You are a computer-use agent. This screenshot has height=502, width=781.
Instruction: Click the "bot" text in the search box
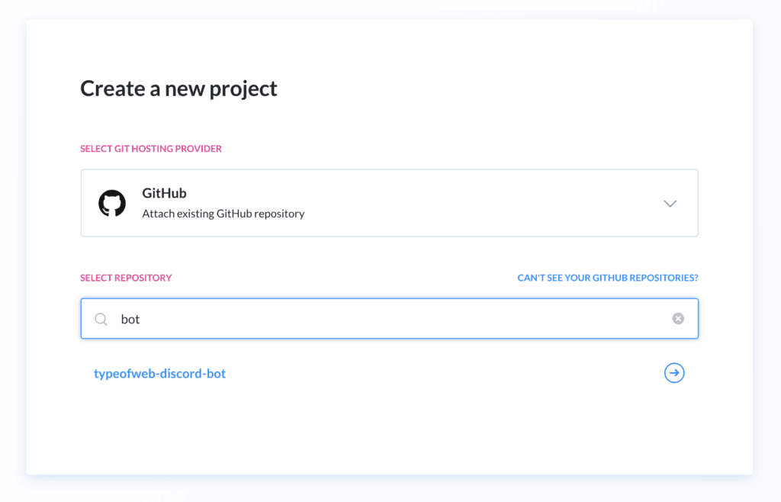[x=130, y=319]
